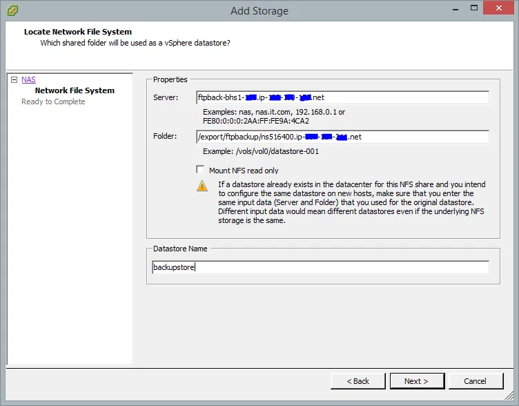Viewport: 519px width, 406px height.
Task: Click the Folder example path text
Action: (x=261, y=151)
